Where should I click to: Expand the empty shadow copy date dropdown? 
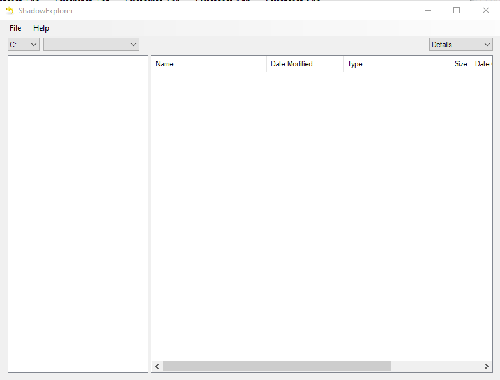click(91, 45)
